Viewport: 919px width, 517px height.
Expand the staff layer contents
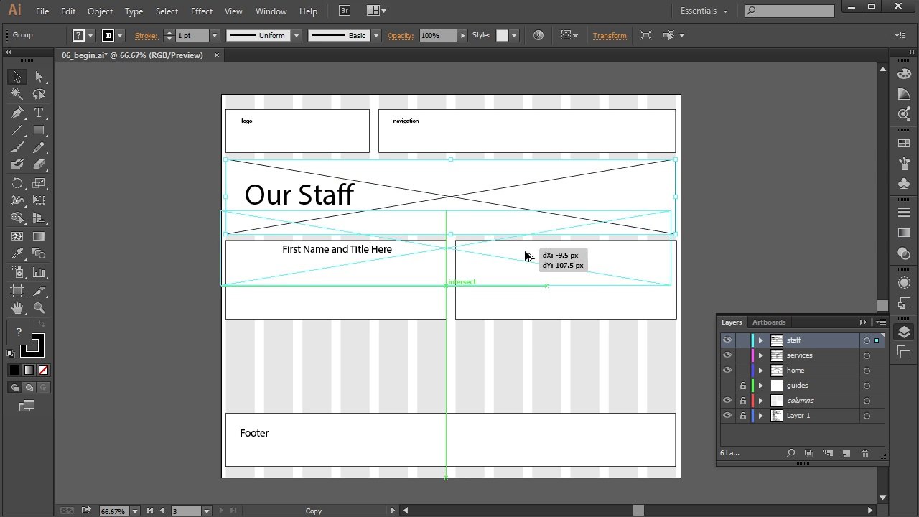tap(761, 340)
